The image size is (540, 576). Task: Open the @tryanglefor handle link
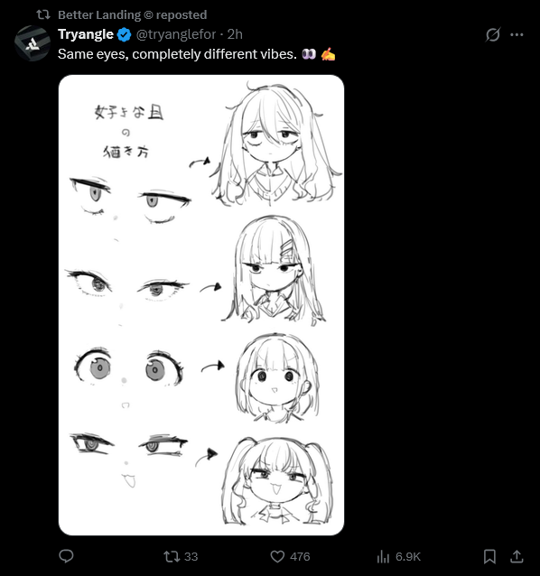[x=176, y=34]
